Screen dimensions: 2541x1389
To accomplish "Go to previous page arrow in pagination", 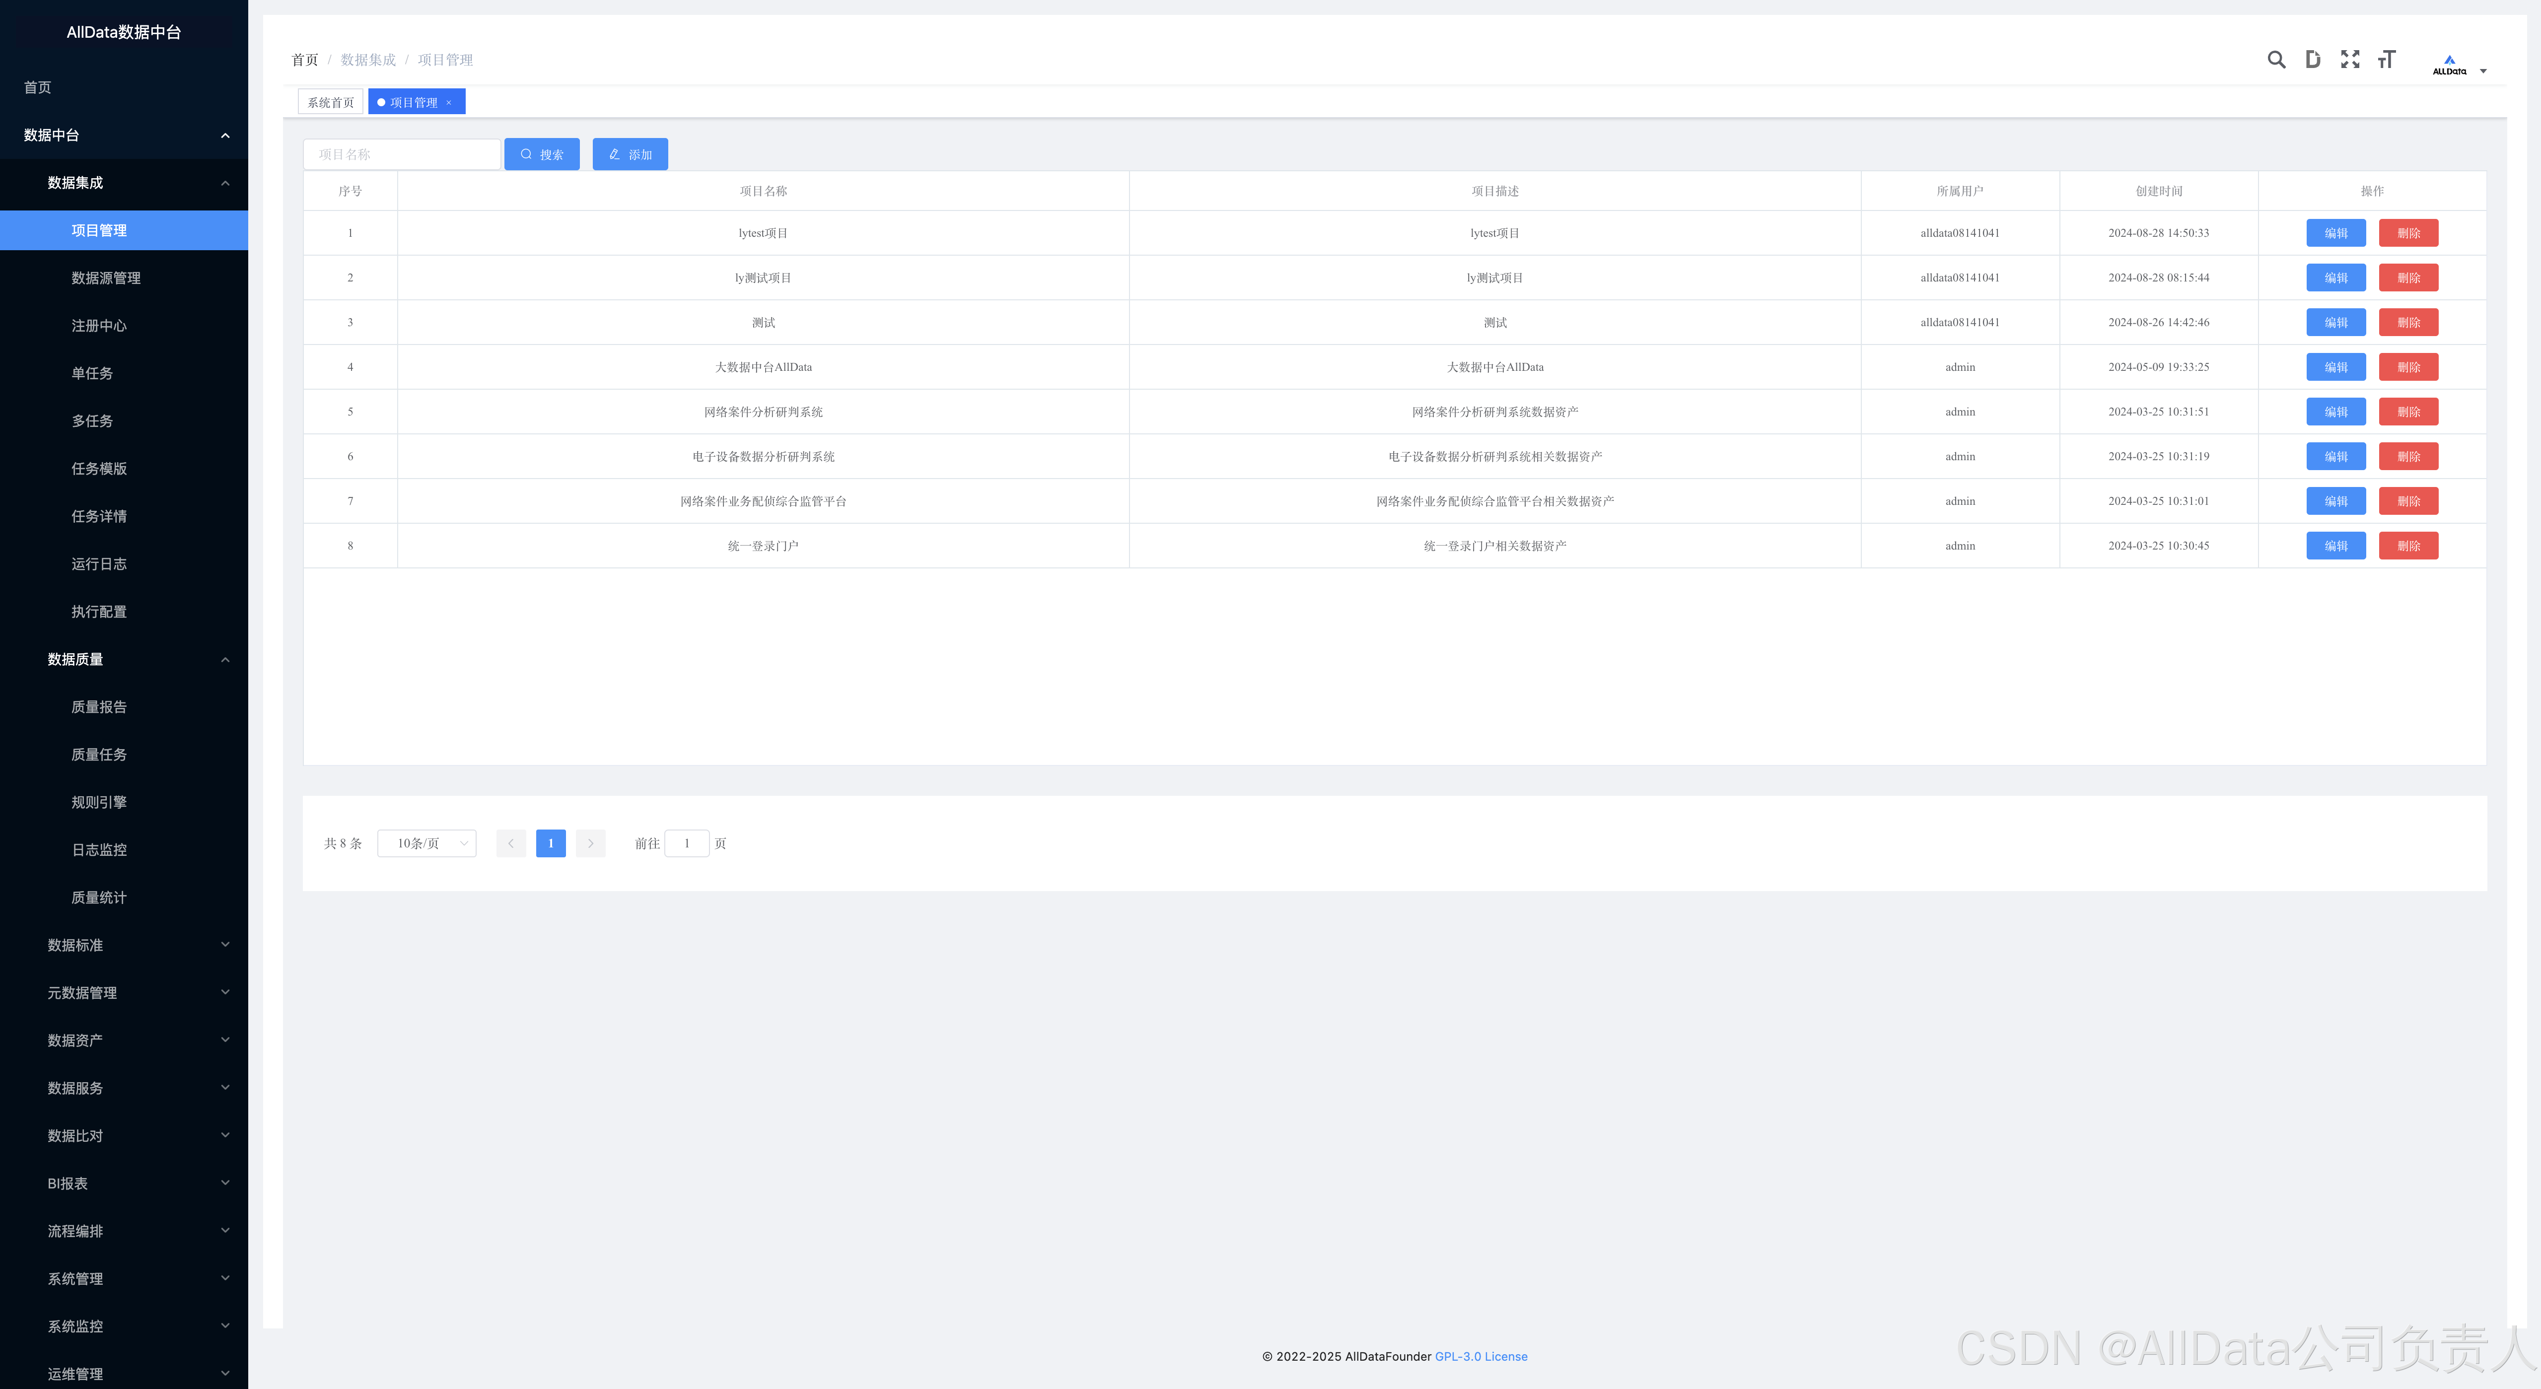I will [511, 843].
